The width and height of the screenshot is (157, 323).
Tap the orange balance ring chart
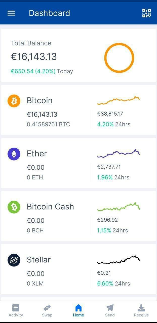[119, 58]
